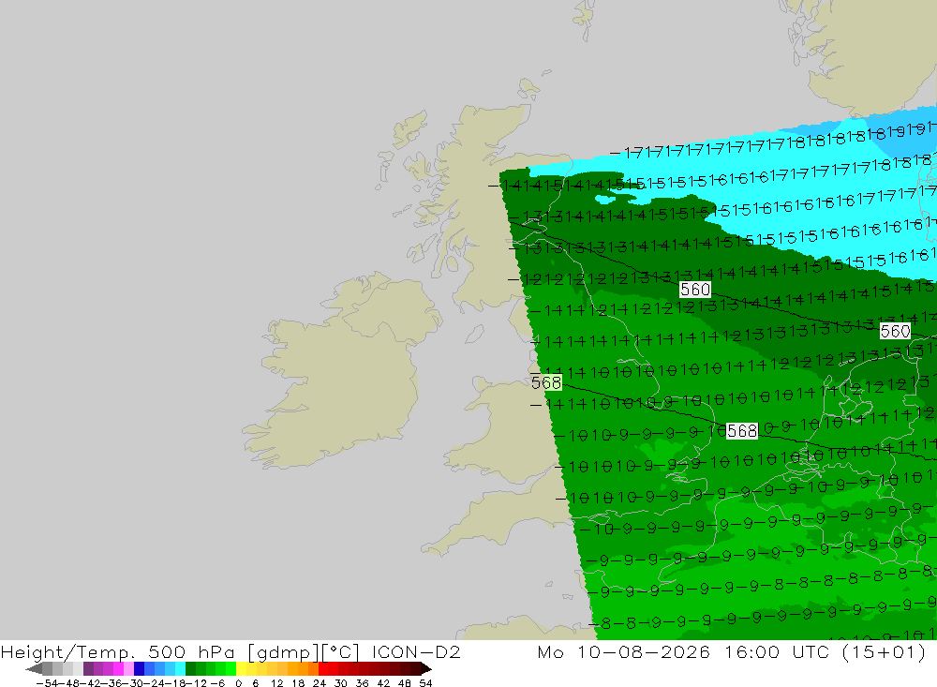Select the 'Height/Temp.' title text
This screenshot has height=687, width=937.
68,652
